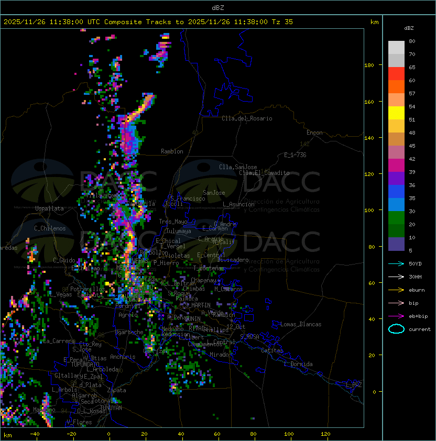Click the 'current' legend label
The image size is (436, 441).
click(420, 329)
